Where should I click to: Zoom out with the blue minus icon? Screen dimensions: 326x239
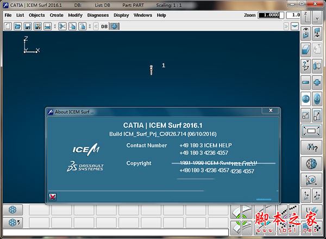point(305,83)
